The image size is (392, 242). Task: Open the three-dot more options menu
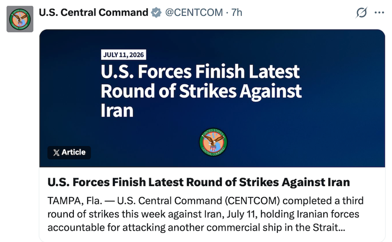[x=379, y=12]
